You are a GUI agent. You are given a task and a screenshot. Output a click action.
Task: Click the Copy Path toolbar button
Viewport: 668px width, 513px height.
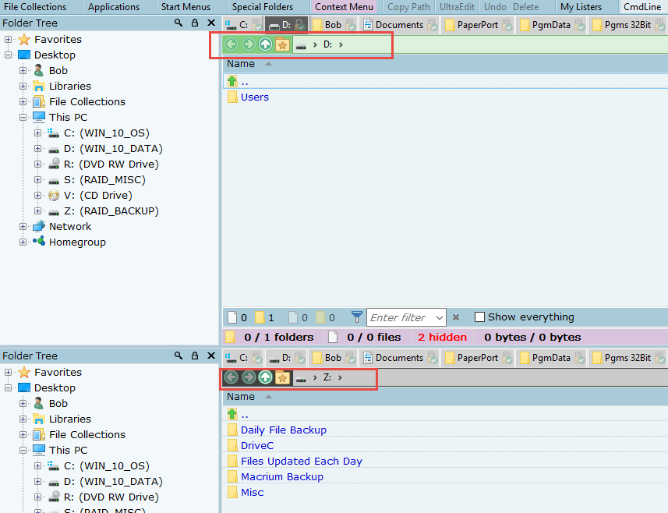408,7
